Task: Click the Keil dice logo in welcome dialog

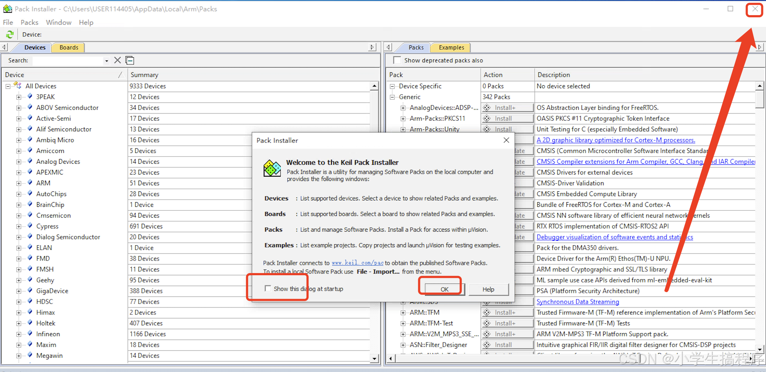Action: 272,168
